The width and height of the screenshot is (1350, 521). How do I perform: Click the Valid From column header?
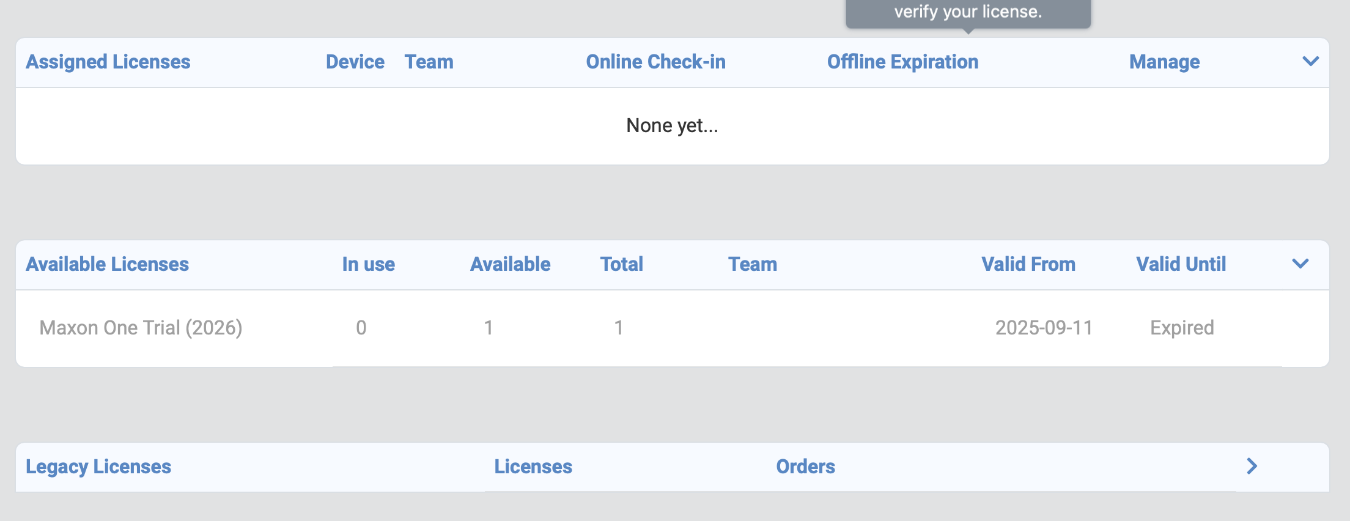click(x=1028, y=264)
